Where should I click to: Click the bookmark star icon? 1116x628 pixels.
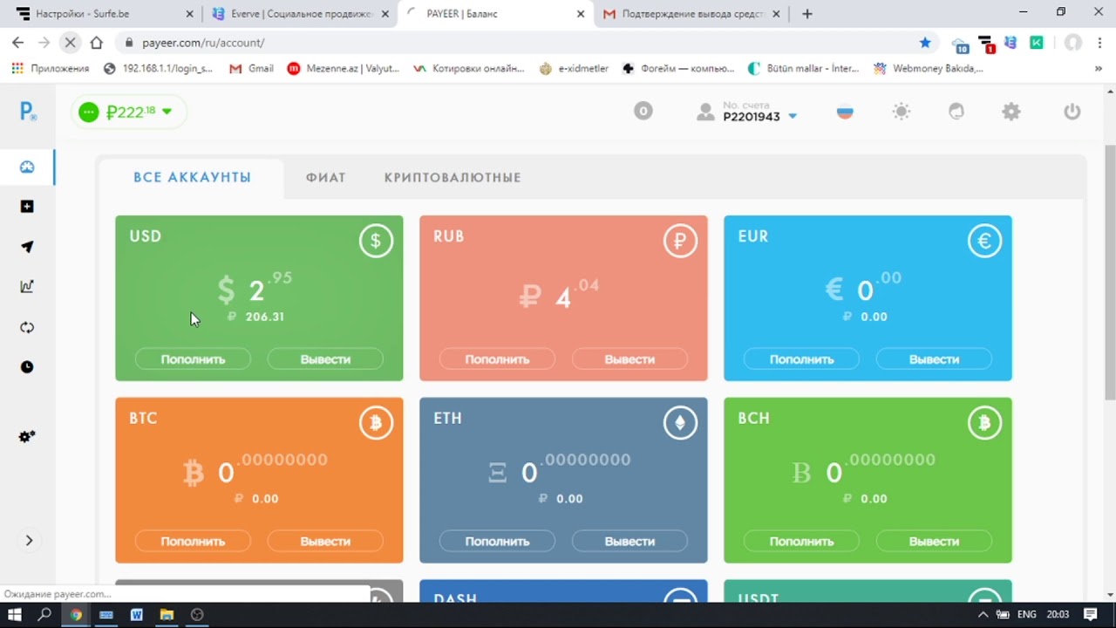(x=925, y=42)
